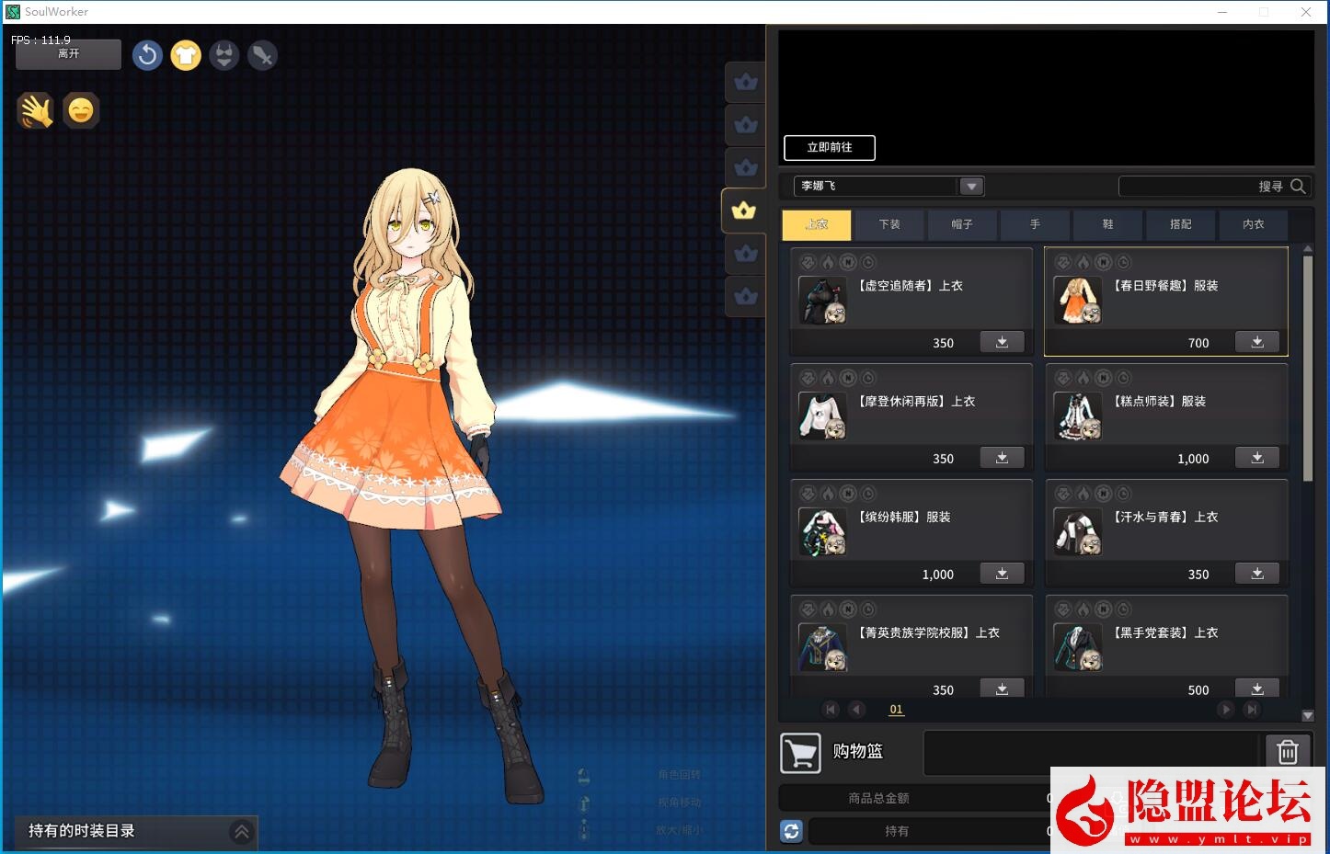Switch to the 下装 tab
1330x854 pixels.
[889, 224]
